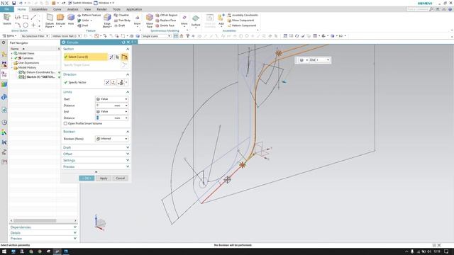
Task: Click the Reverse Direction icon beside Specify Vector
Action: click(107, 82)
